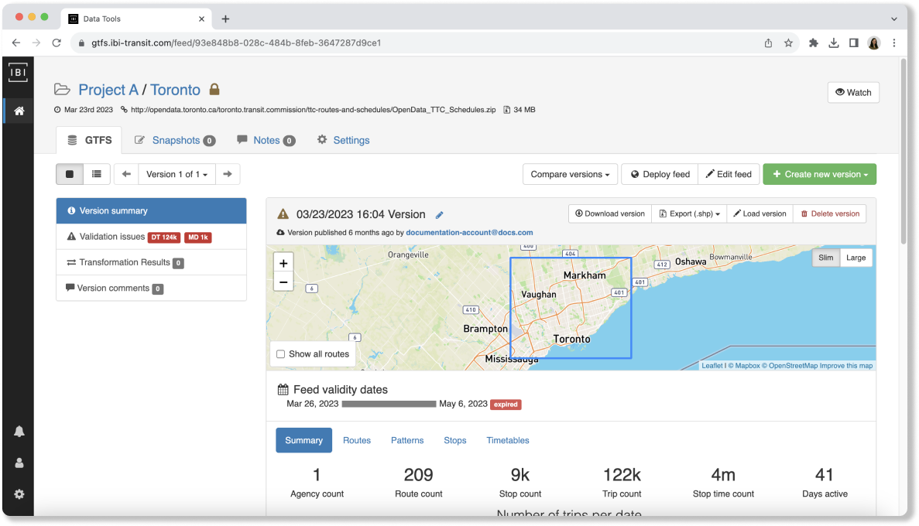The width and height of the screenshot is (919, 526).
Task: Go to next feed version arrow
Action: [228, 174]
